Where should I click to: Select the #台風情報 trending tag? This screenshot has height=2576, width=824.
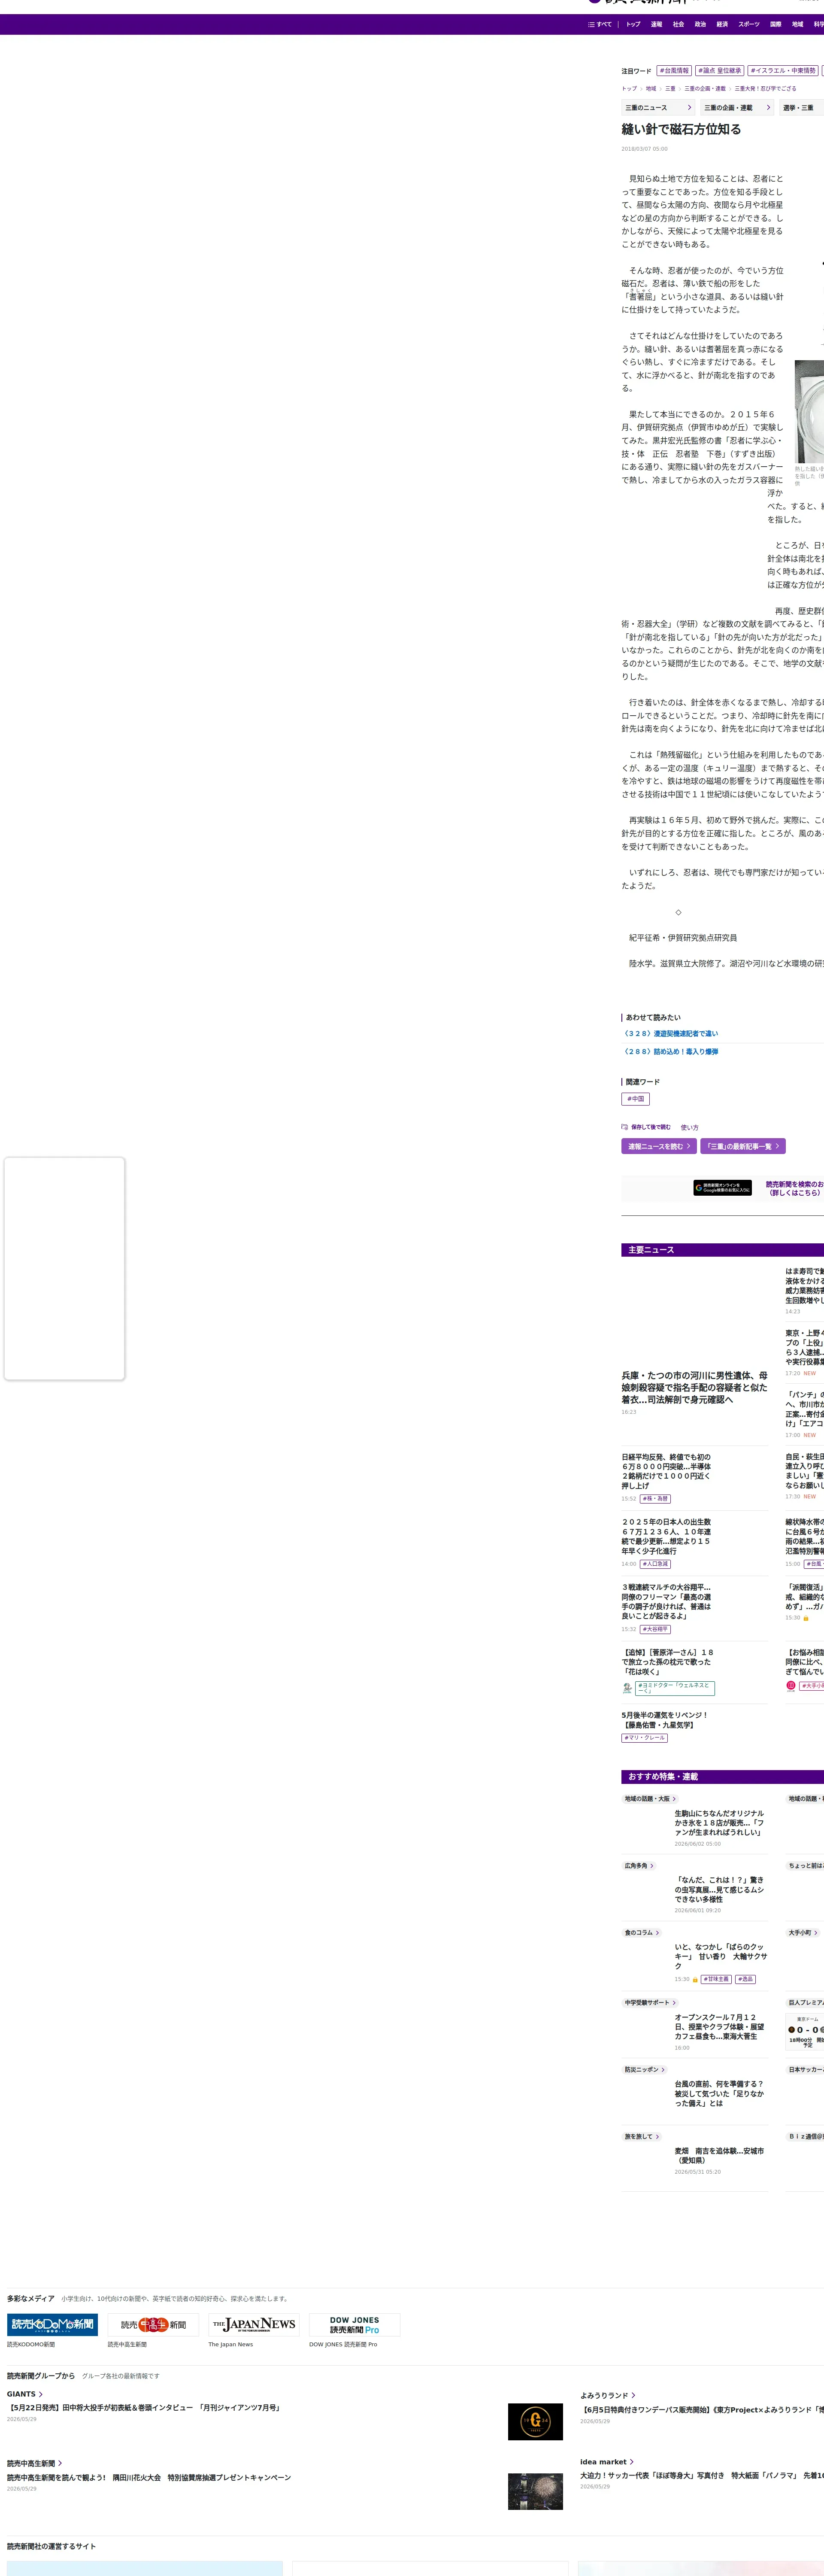pyautogui.click(x=674, y=71)
